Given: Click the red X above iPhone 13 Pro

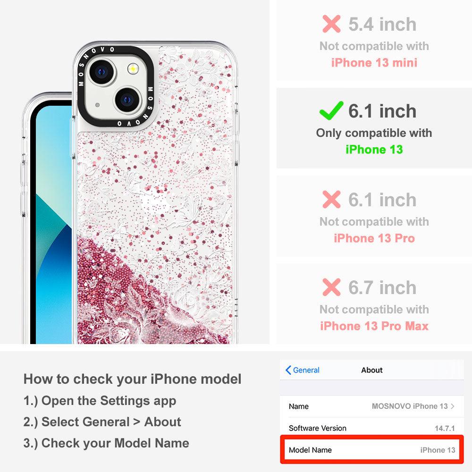Looking at the screenshot, I should tap(331, 199).
